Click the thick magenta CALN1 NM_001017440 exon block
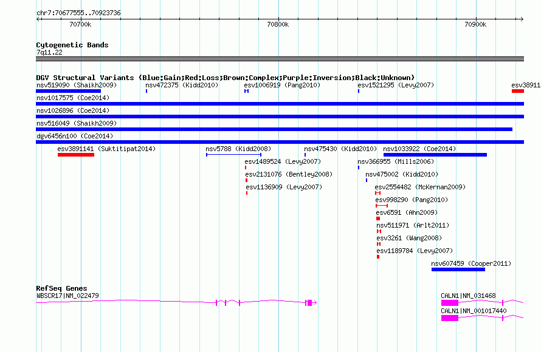The height and width of the screenshot is (352, 541). [450, 318]
